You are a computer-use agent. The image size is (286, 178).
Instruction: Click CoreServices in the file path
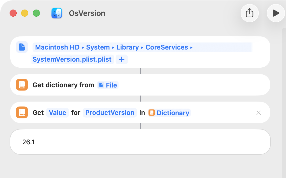(x=167, y=47)
